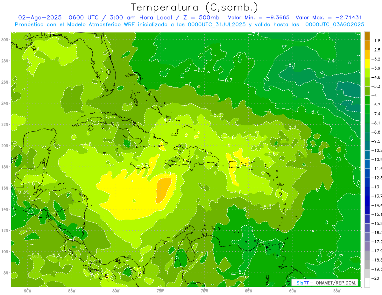382x295 pixels.
Task: Click the valid-until stamp '0000UTC_03AGO2025'
Action: pos(335,25)
